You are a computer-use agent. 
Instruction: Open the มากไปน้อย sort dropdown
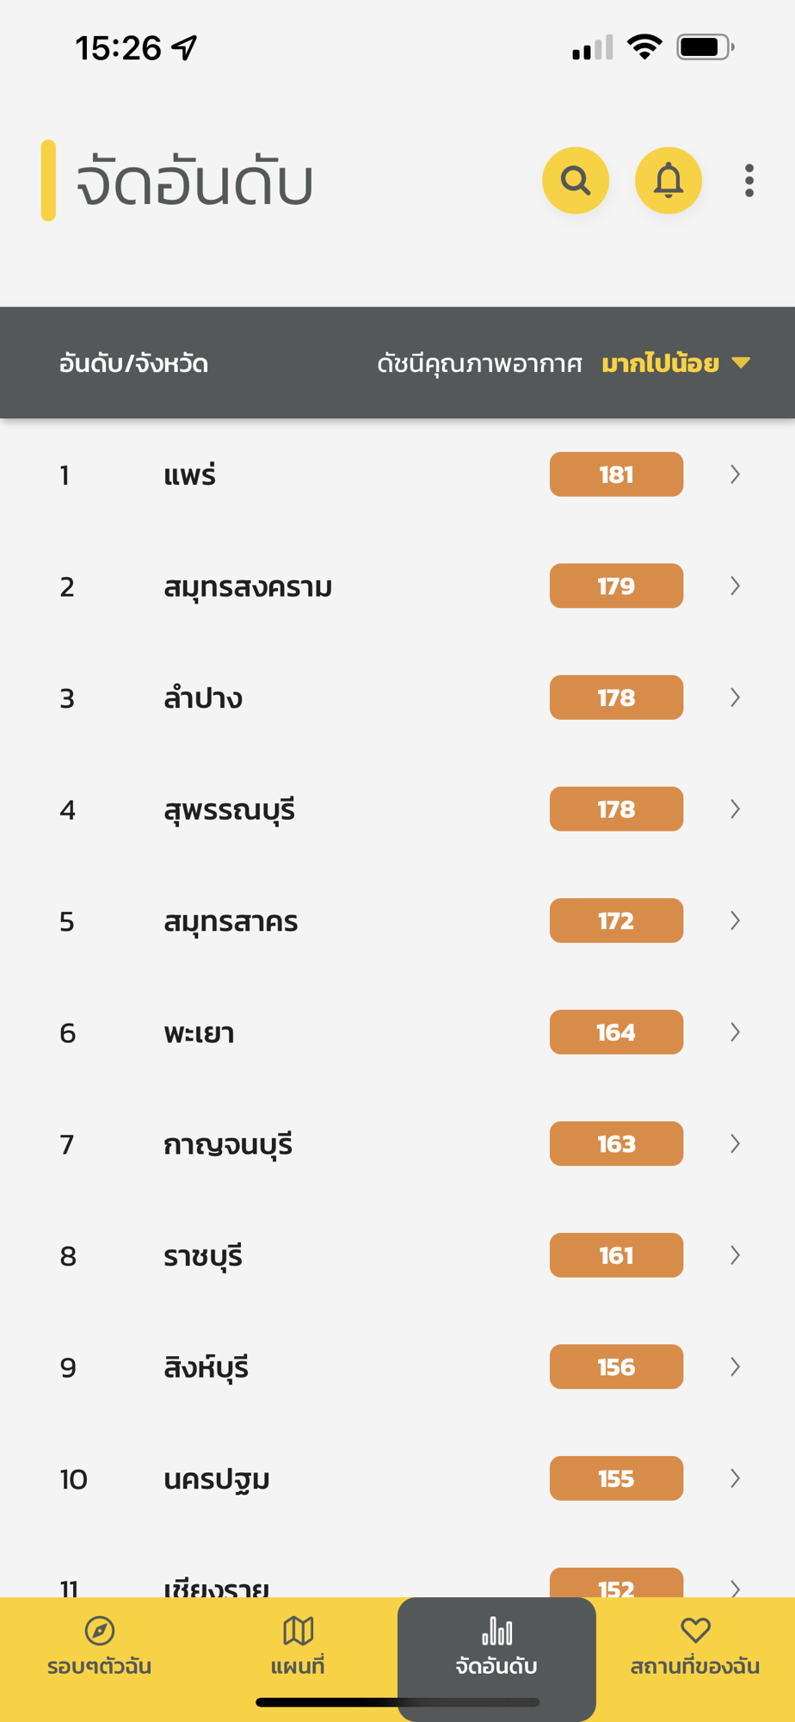point(676,363)
